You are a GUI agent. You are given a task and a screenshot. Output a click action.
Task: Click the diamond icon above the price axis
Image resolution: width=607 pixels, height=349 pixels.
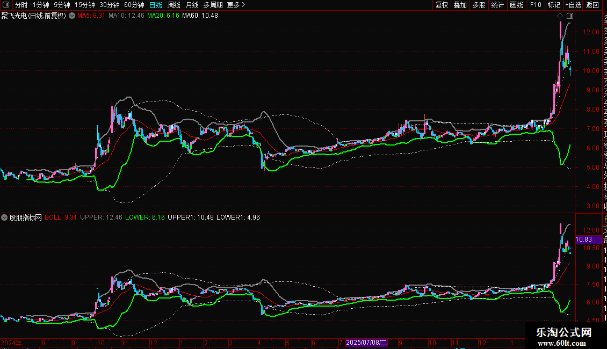(x=560, y=16)
